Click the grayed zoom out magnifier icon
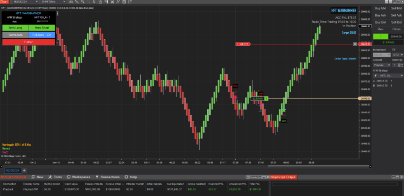The height and width of the screenshot is (196, 404). click(x=88, y=2)
